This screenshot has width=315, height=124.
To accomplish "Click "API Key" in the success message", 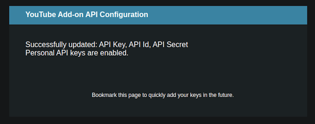I will (x=112, y=45).
